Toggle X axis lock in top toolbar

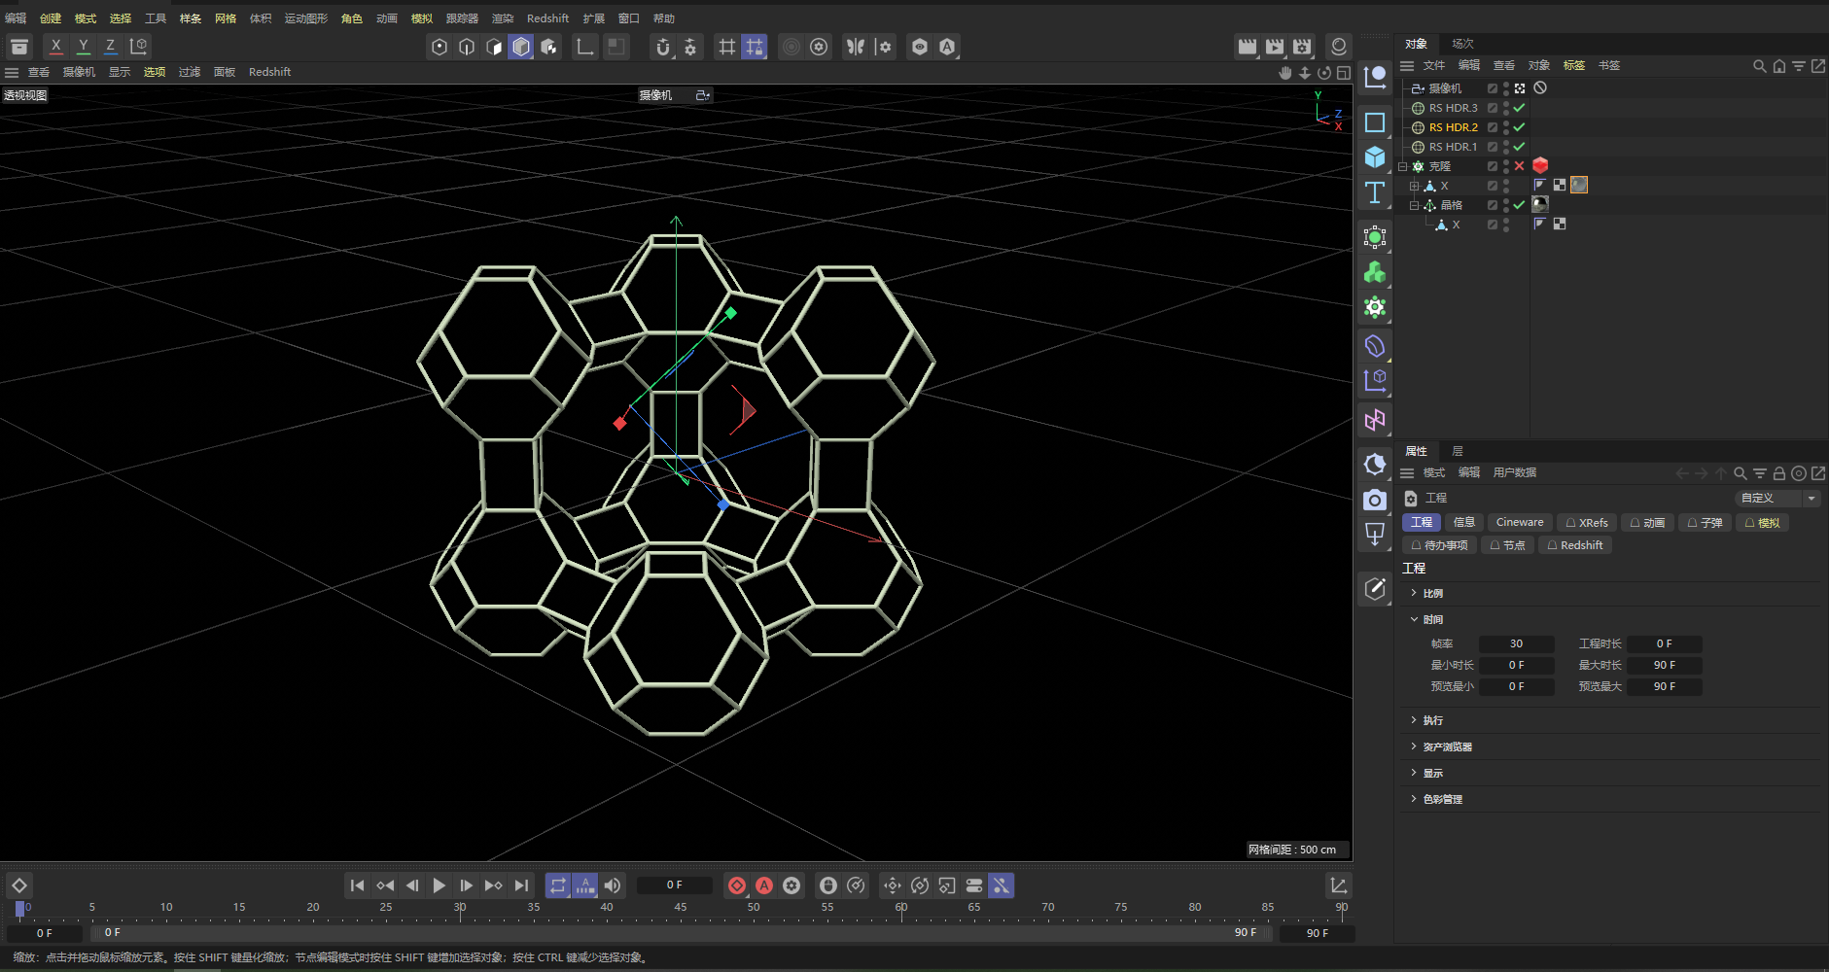[56, 46]
